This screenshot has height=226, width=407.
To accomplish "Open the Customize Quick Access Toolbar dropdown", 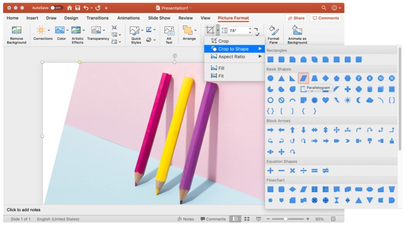I will tap(106, 8).
